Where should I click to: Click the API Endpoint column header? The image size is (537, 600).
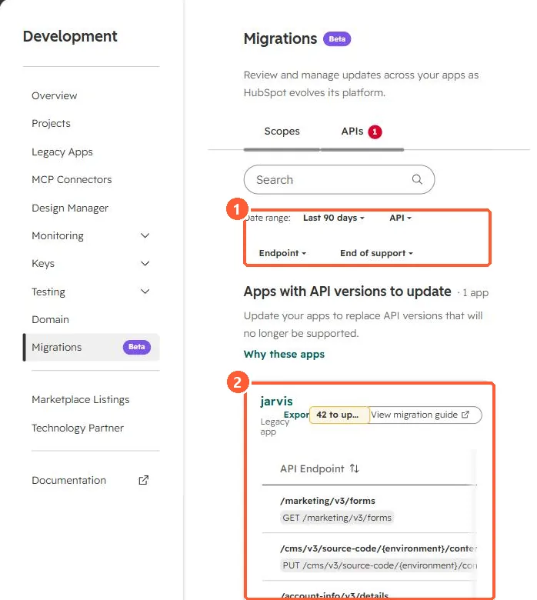[312, 468]
